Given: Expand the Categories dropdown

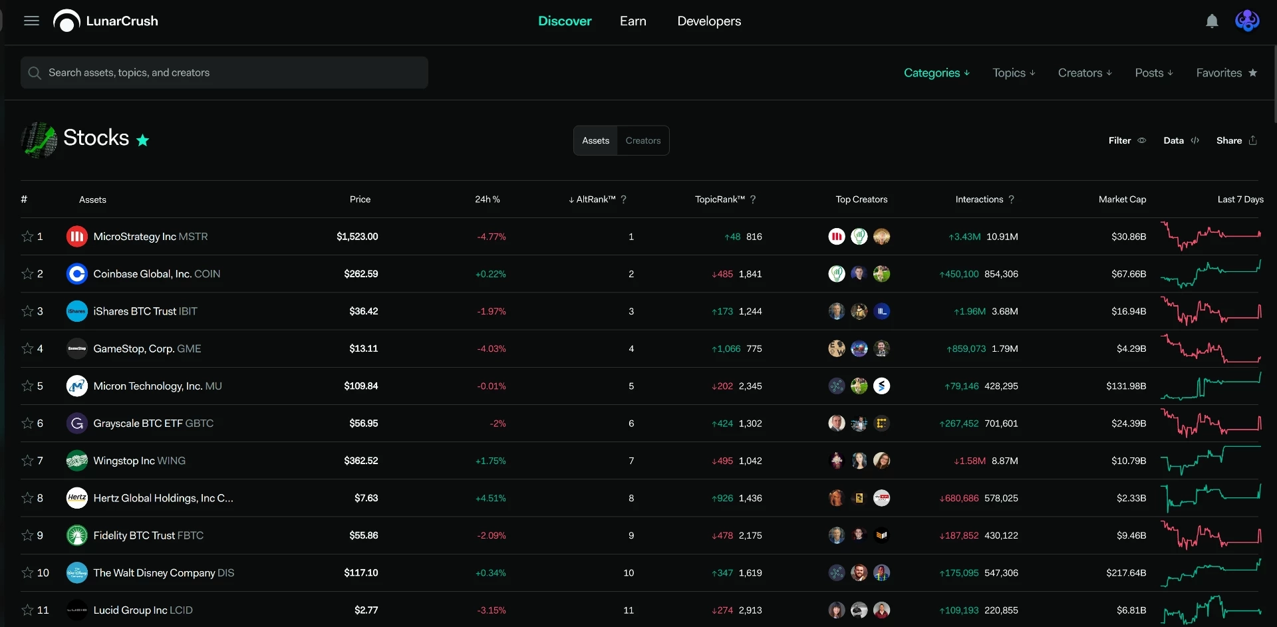Looking at the screenshot, I should pos(936,72).
